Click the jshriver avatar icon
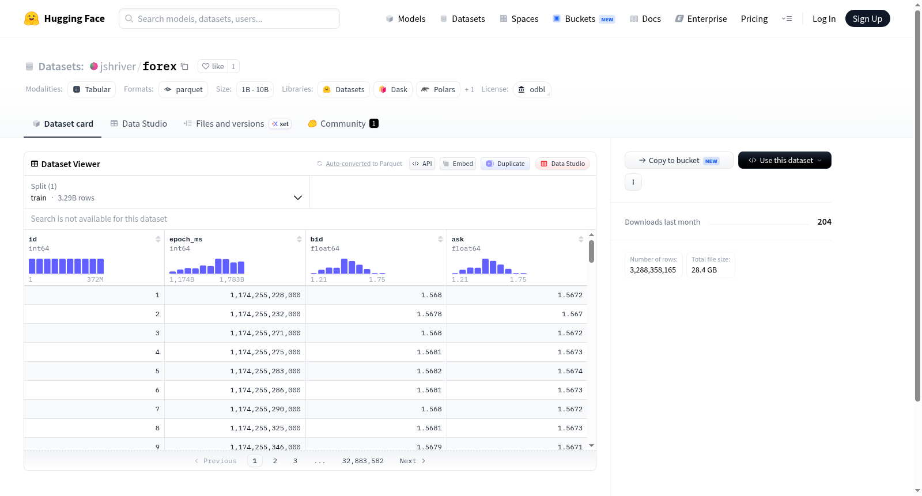This screenshot has width=922, height=496. click(94, 66)
